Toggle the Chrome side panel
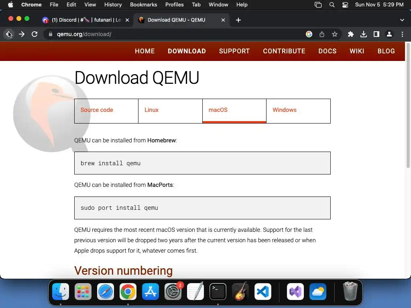Image resolution: width=411 pixels, height=308 pixels. coord(376,34)
